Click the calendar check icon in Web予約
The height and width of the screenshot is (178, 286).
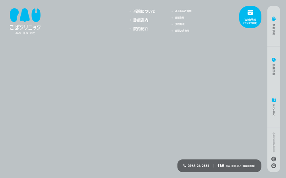pyautogui.click(x=250, y=13)
